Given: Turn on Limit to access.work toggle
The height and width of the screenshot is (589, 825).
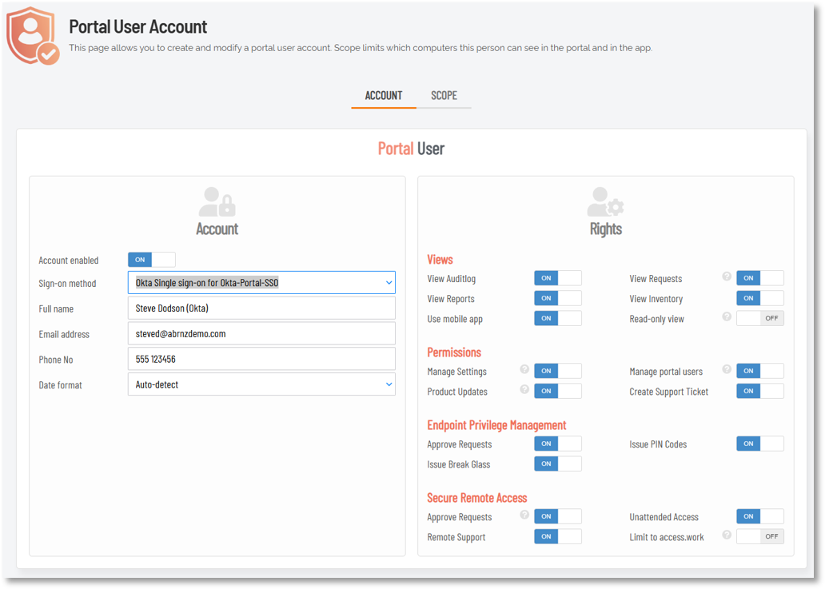Looking at the screenshot, I should pyautogui.click(x=759, y=536).
